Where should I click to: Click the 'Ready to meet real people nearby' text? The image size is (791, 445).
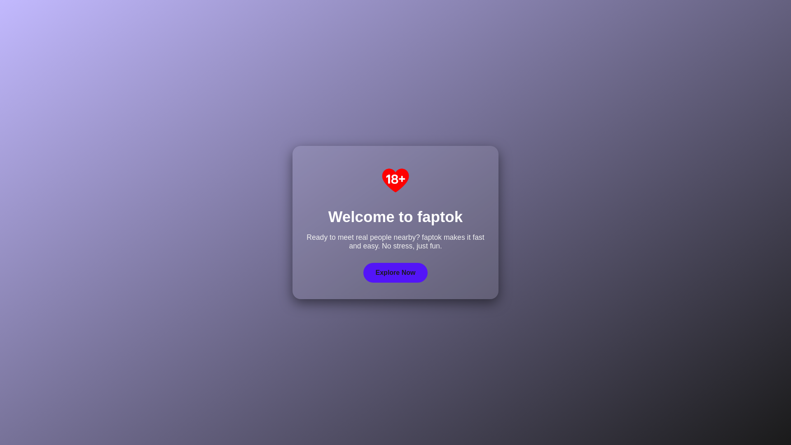(395, 242)
